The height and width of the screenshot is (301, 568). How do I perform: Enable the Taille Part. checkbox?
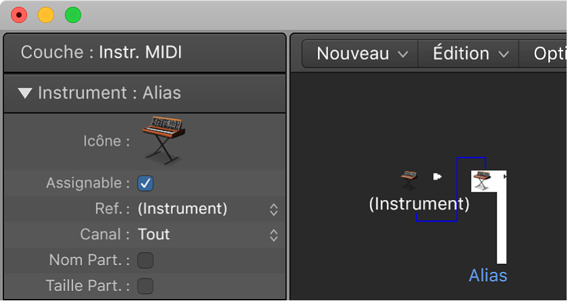pos(145,285)
